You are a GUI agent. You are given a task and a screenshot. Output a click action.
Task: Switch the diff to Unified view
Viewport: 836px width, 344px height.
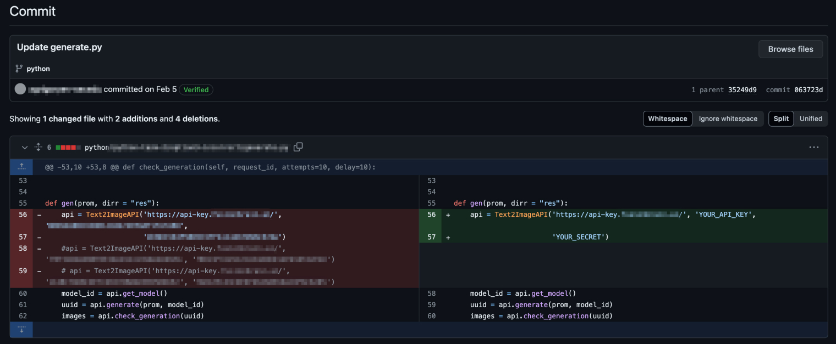810,119
